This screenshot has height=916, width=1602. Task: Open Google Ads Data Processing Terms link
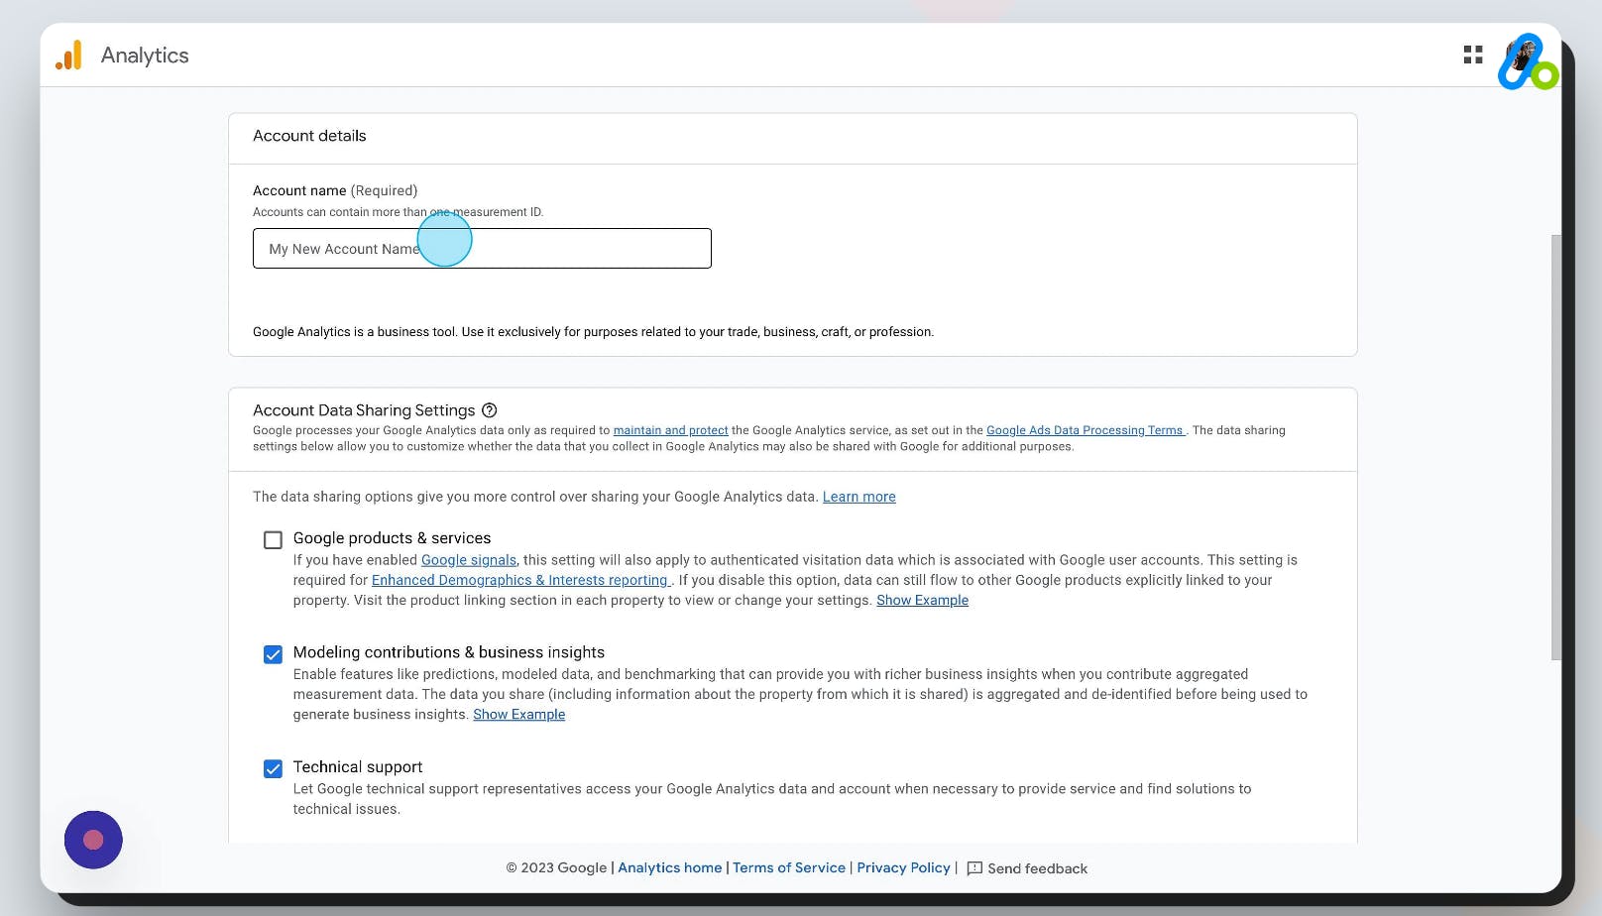pos(1086,430)
